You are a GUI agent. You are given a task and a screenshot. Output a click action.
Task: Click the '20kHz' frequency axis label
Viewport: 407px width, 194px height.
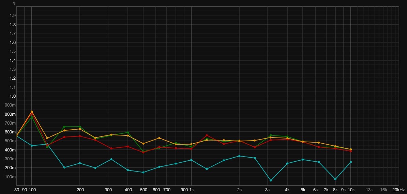click(398, 190)
